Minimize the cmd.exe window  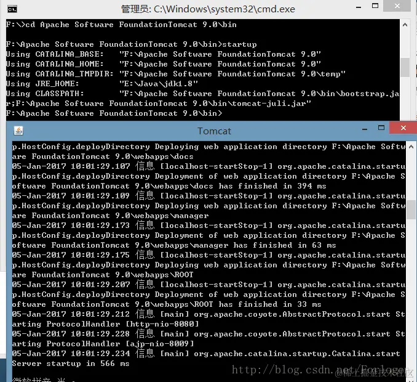[x=359, y=7]
